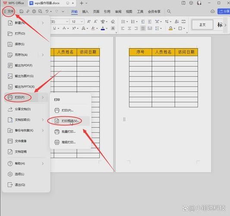Viewport: 230px width, 216px height.
Task: Click the decrease indent icon
Action: [143, 22]
